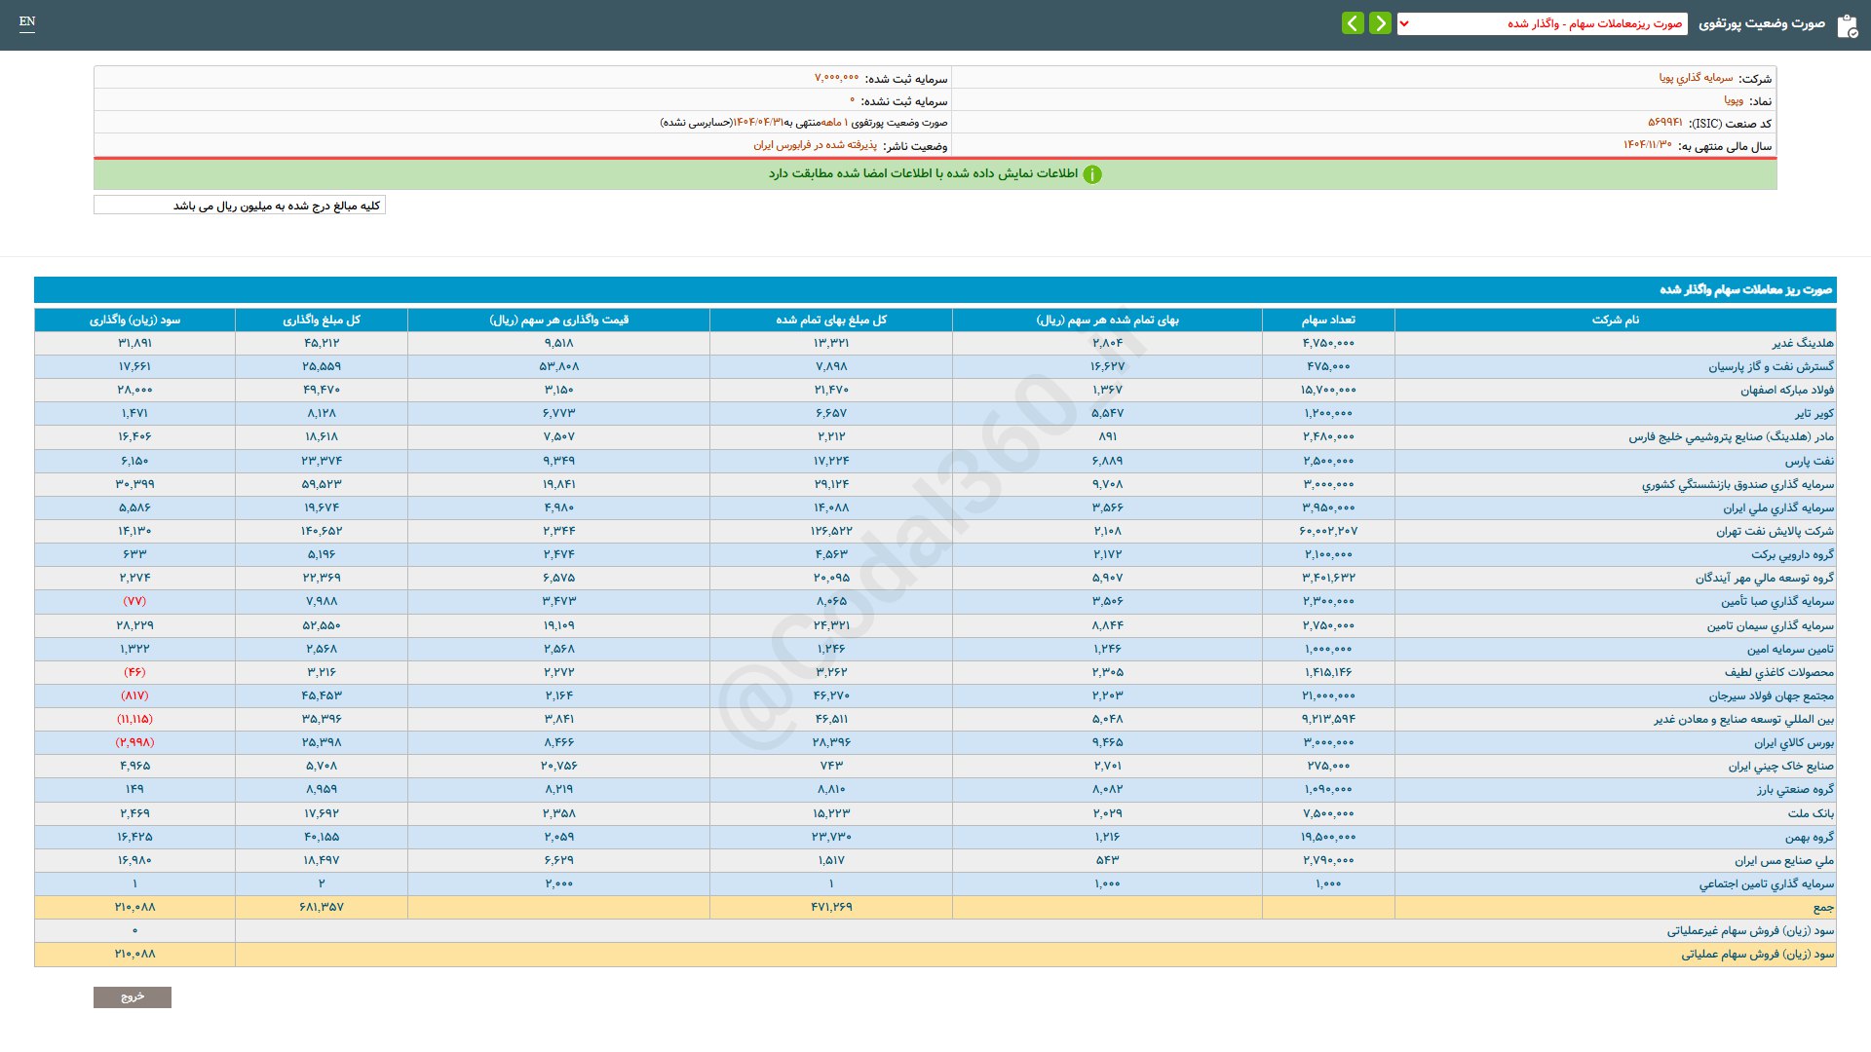Click the row سرمایه گذاري سیمان تامین
Viewport: 1871px width, 1052px height.
click(1770, 625)
